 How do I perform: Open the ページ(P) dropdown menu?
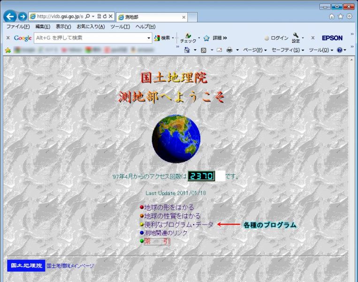[x=254, y=50]
